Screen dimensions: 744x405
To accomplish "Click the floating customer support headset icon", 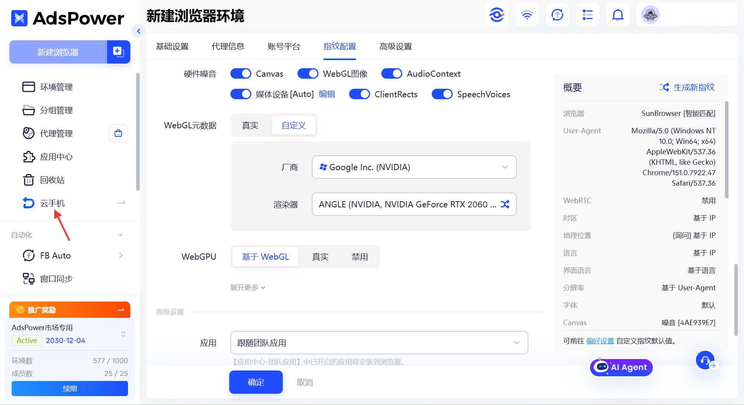I will (705, 360).
